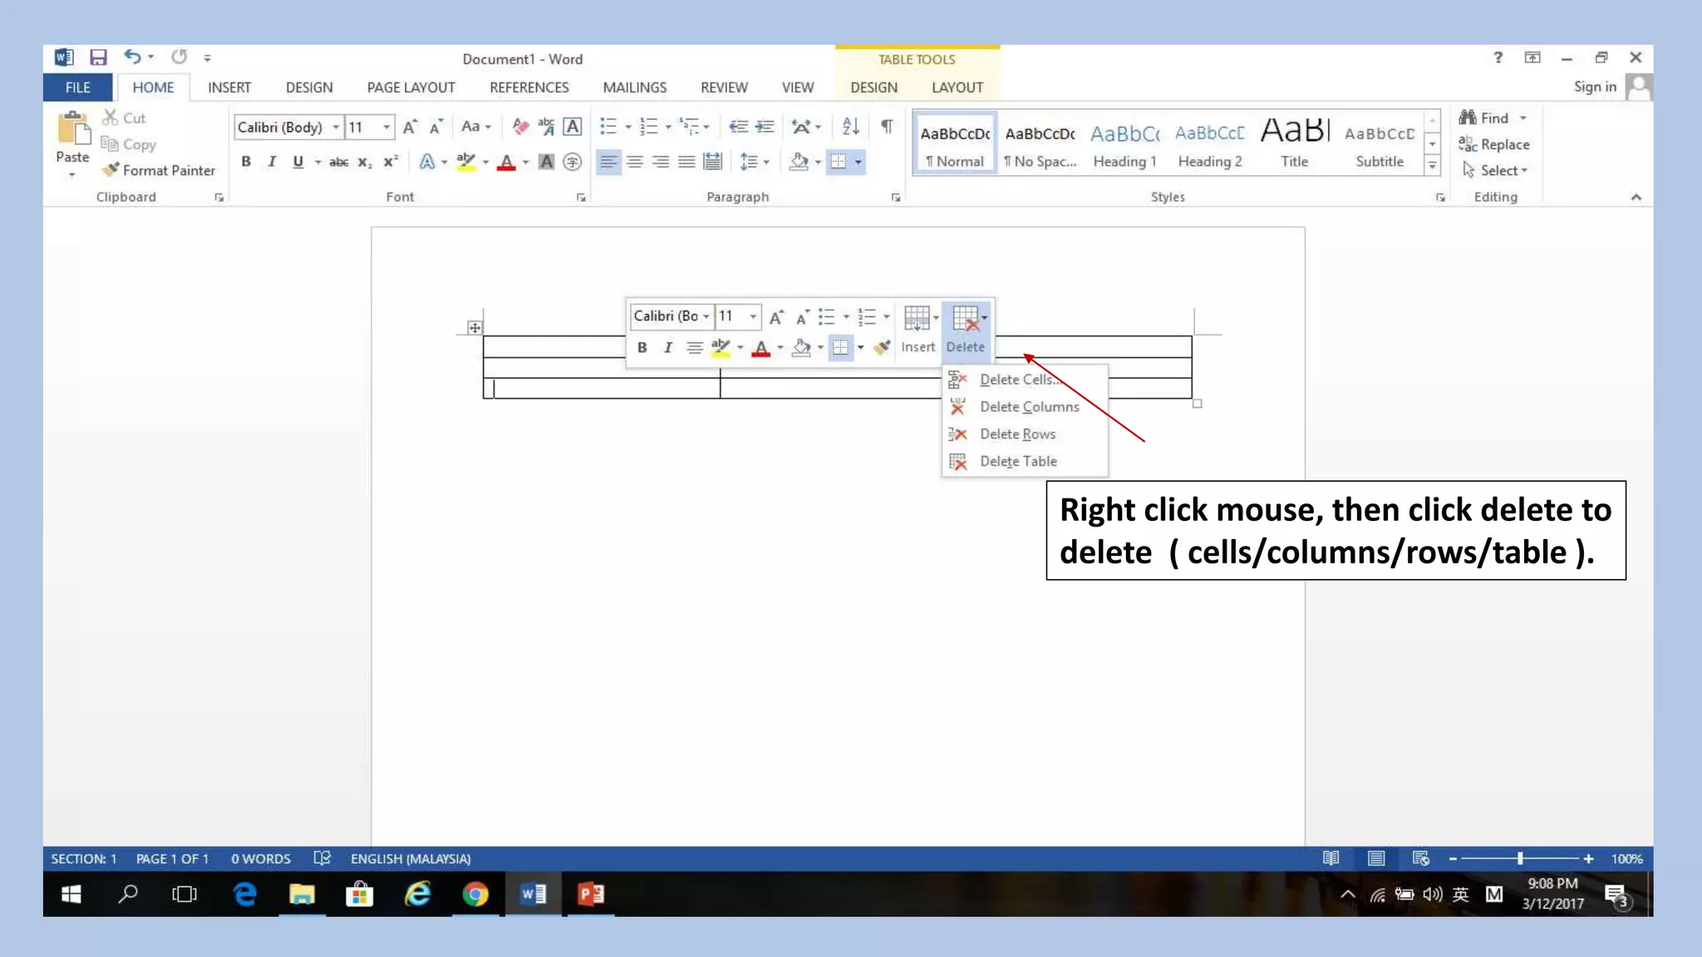Click the Undo arrow icon
1702x957 pixels.
[132, 56]
